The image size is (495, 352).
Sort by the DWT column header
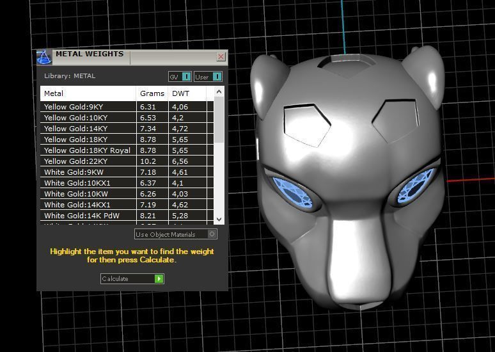[x=187, y=93]
